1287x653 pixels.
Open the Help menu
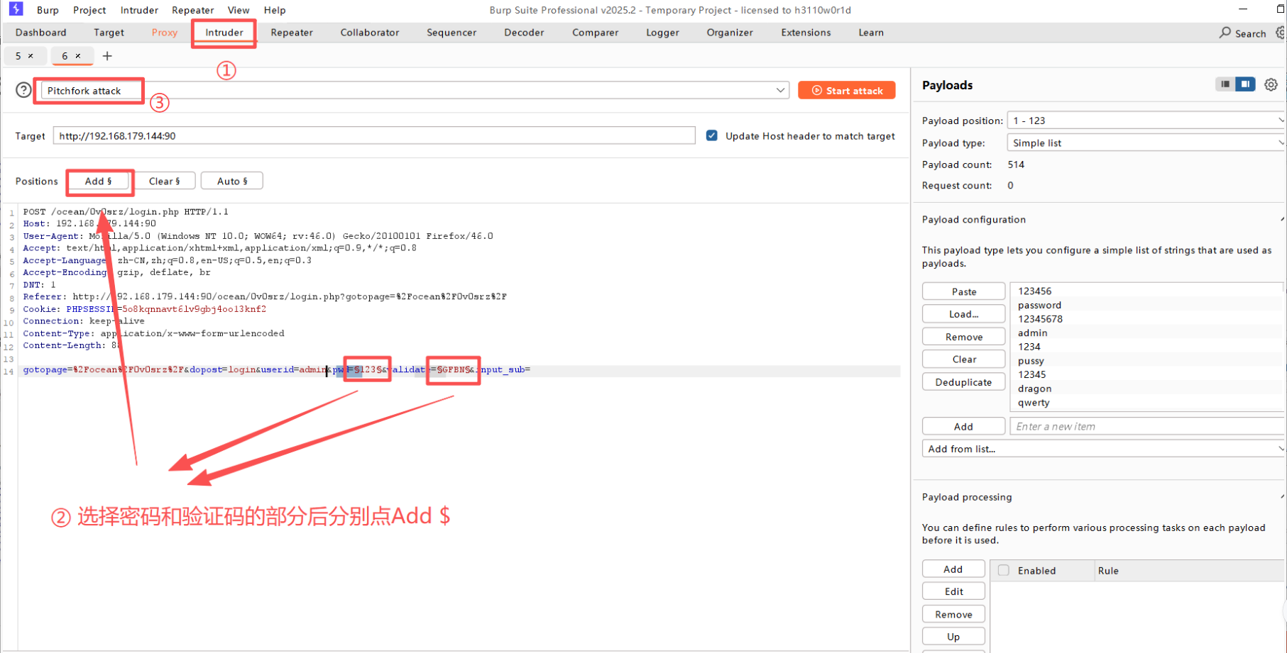pyautogui.click(x=275, y=10)
